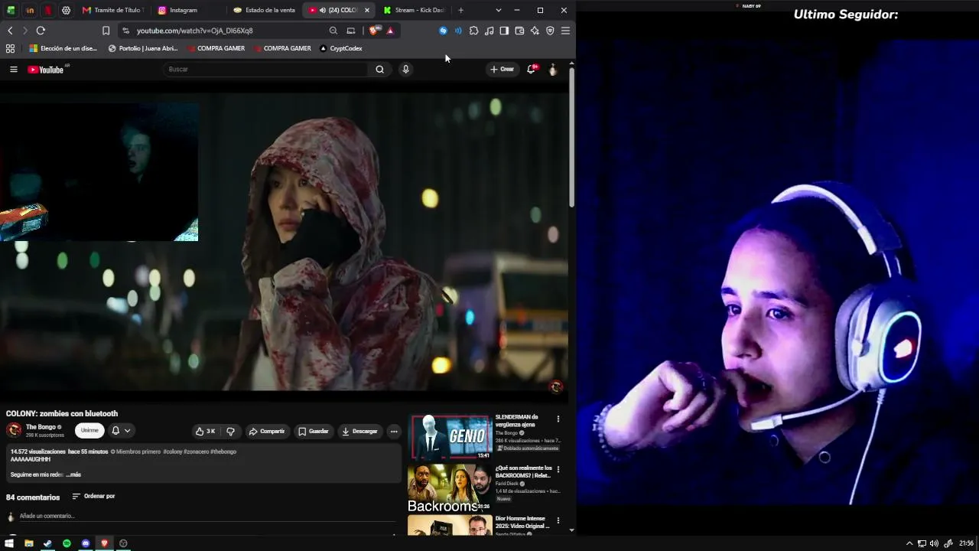This screenshot has width=979, height=551.
Task: Open options menu for SLENDERMAN video
Action: 558,419
